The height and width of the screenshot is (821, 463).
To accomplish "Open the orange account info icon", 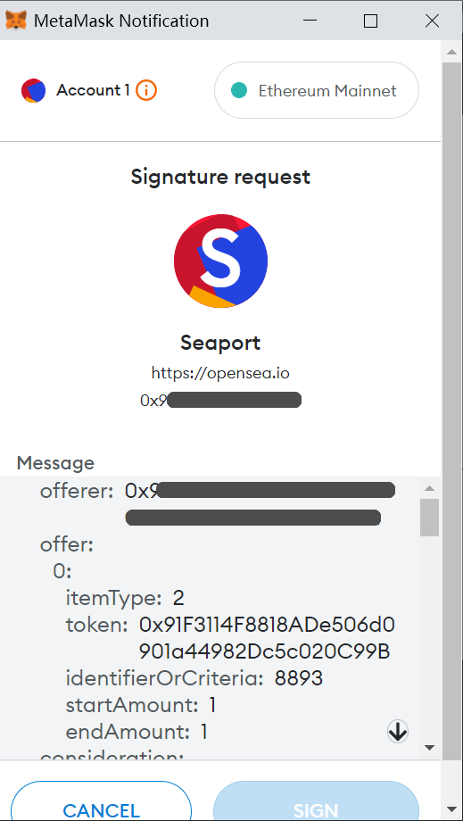I will click(146, 91).
